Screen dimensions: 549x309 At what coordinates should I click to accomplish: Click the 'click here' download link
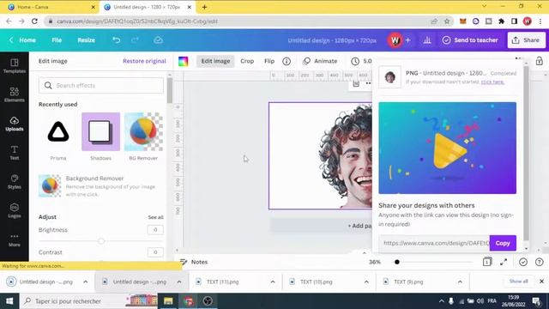[x=492, y=82]
